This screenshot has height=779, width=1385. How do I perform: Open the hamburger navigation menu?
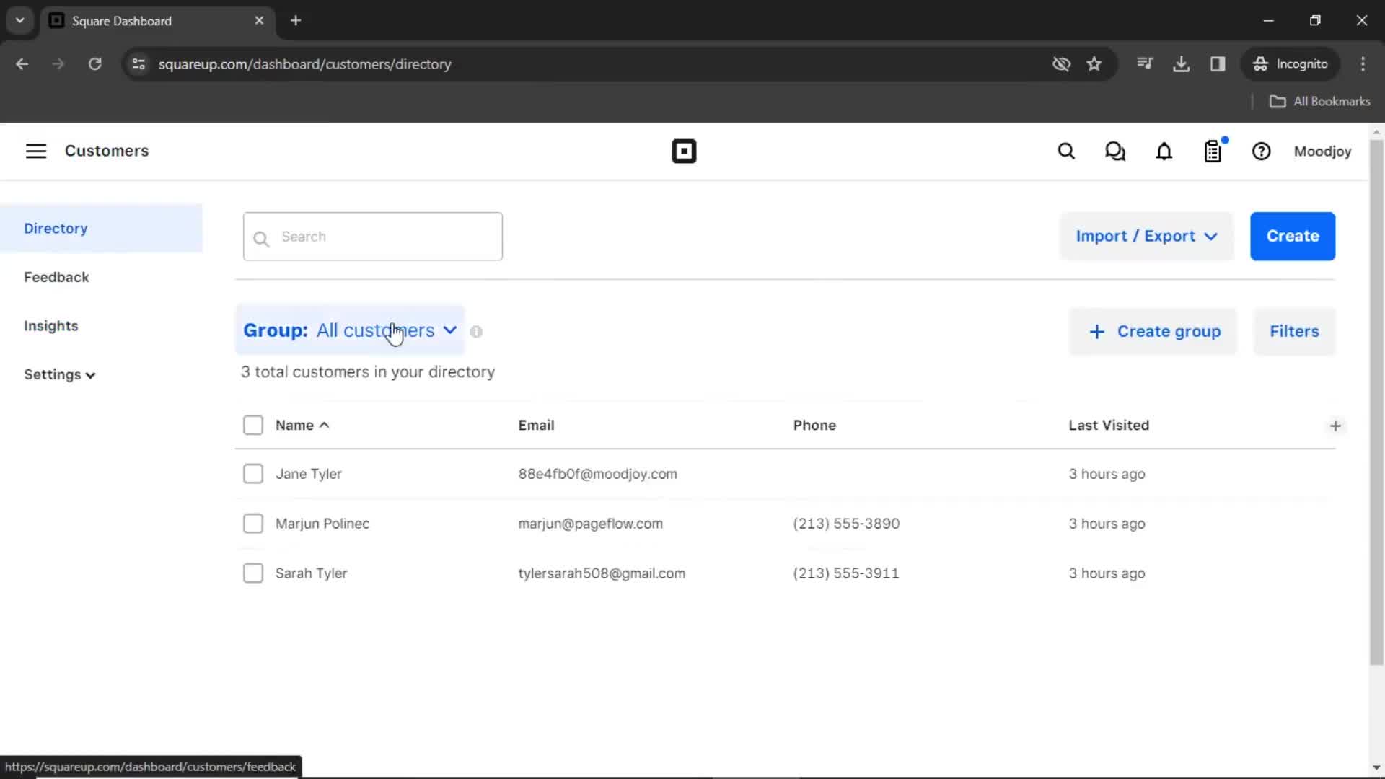click(x=36, y=151)
